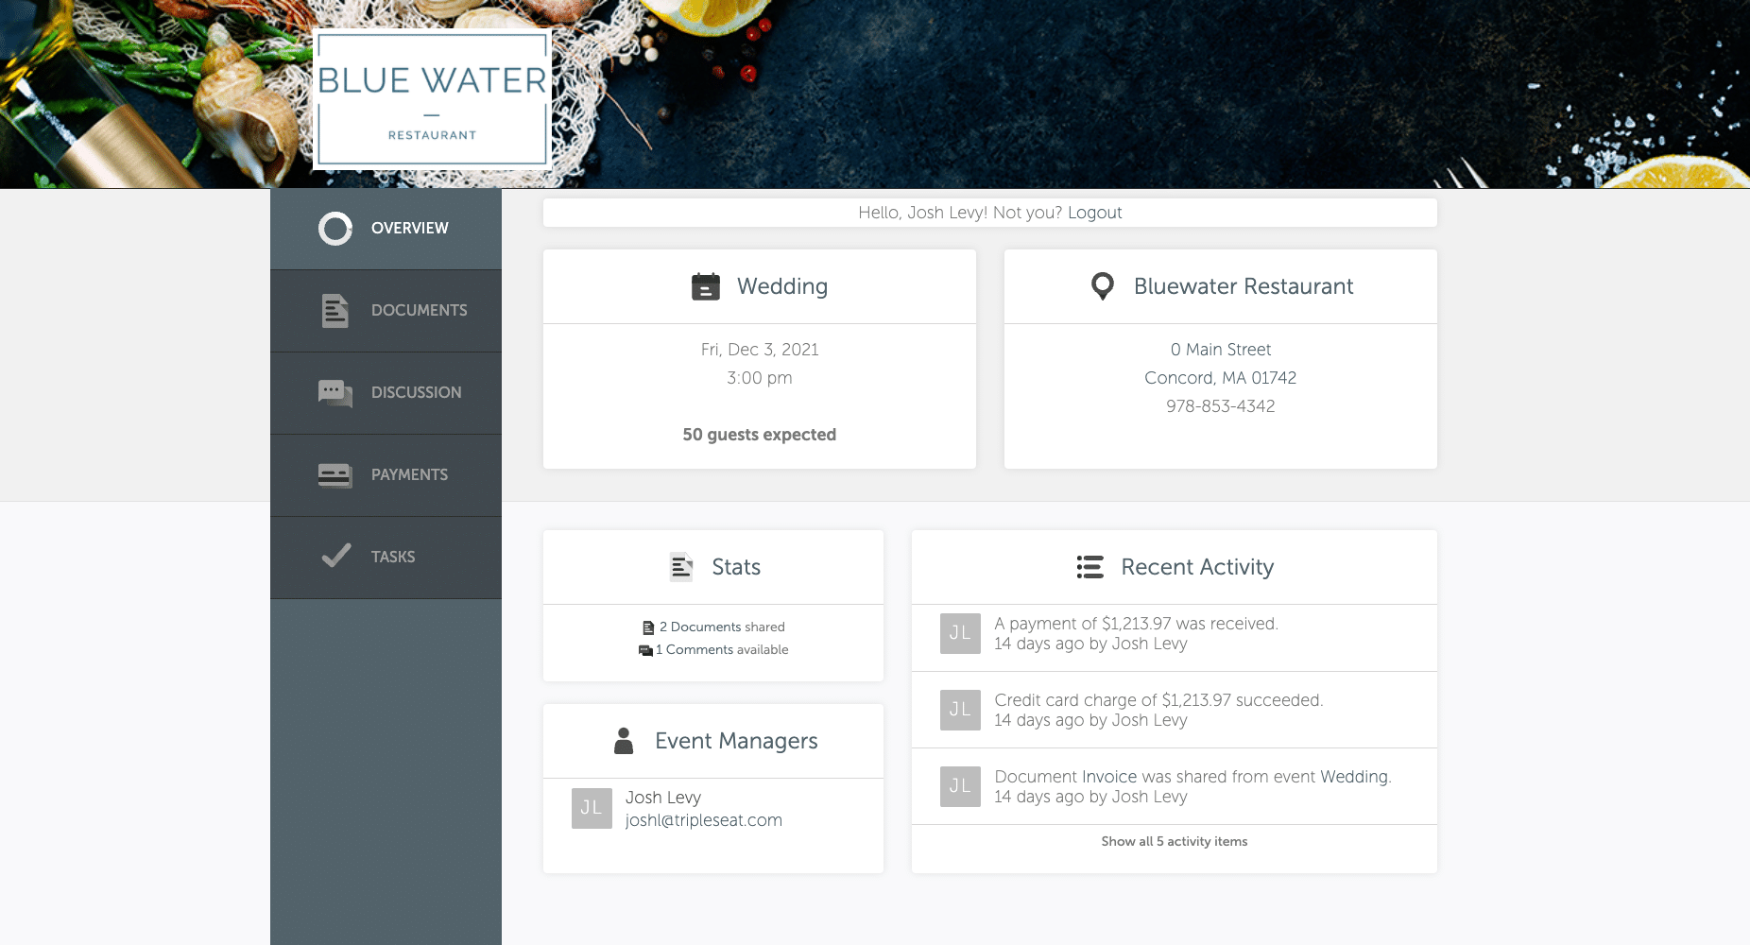Click the 2 Documents shared stat
1750x945 pixels.
click(x=714, y=627)
